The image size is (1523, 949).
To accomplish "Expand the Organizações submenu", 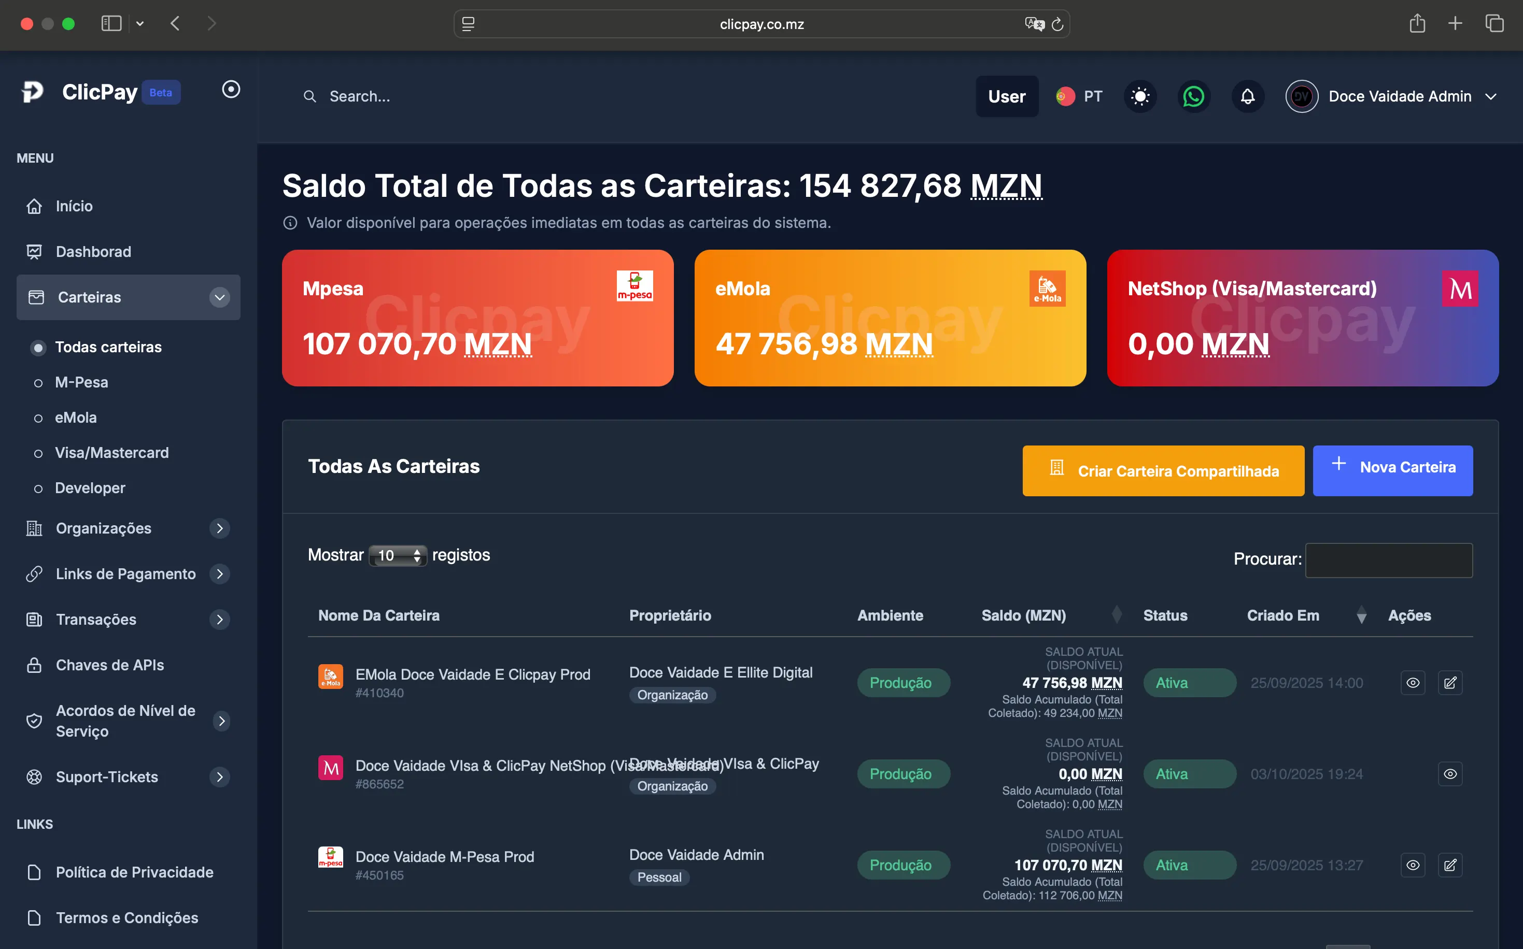I will click(220, 528).
